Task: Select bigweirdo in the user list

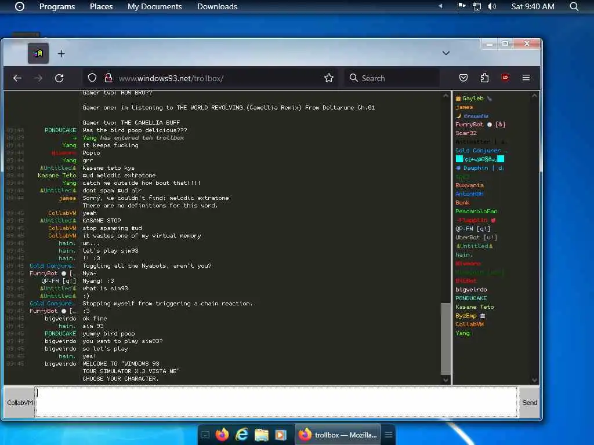Action: 471,290
